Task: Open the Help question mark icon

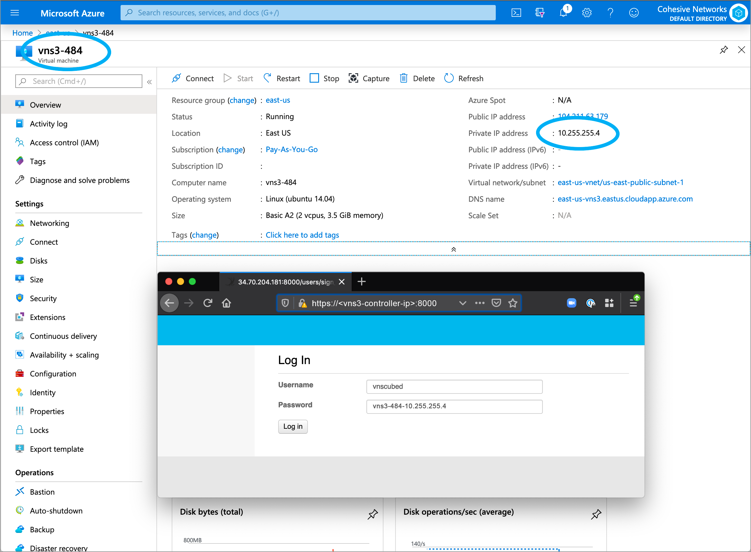Action: pos(610,13)
